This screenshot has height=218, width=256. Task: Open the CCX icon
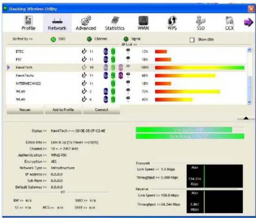pyautogui.click(x=229, y=23)
